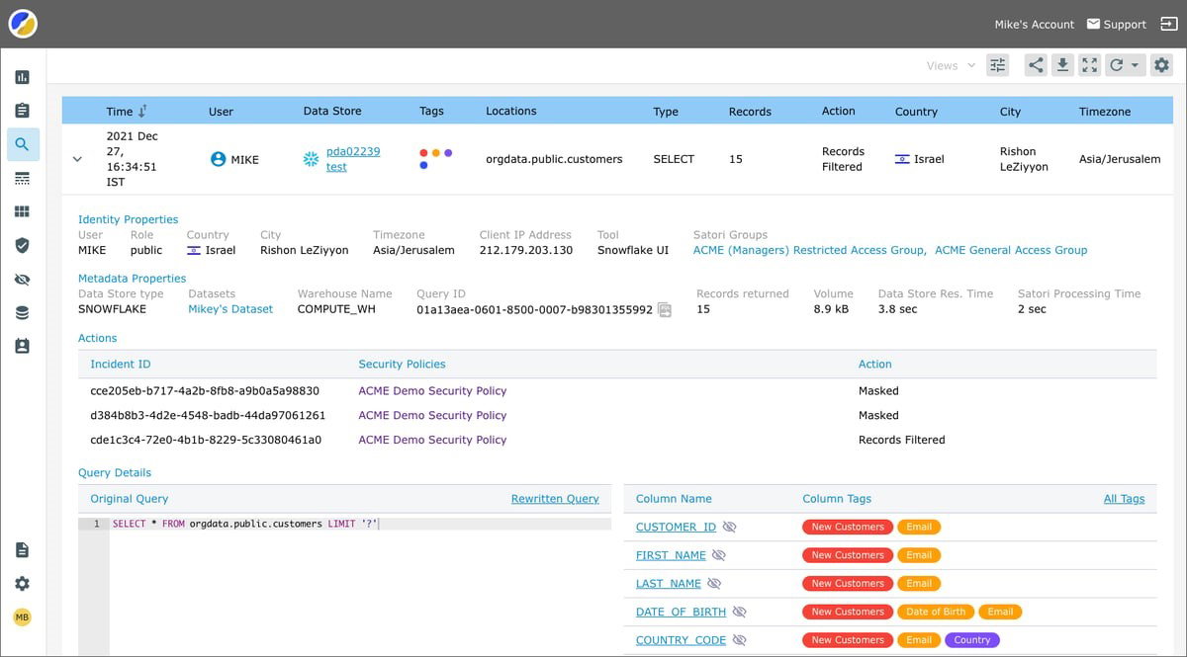Toggle masking eye for DATE_OF_BIRTH
Viewport: 1187px width, 657px height.
[x=739, y=613]
